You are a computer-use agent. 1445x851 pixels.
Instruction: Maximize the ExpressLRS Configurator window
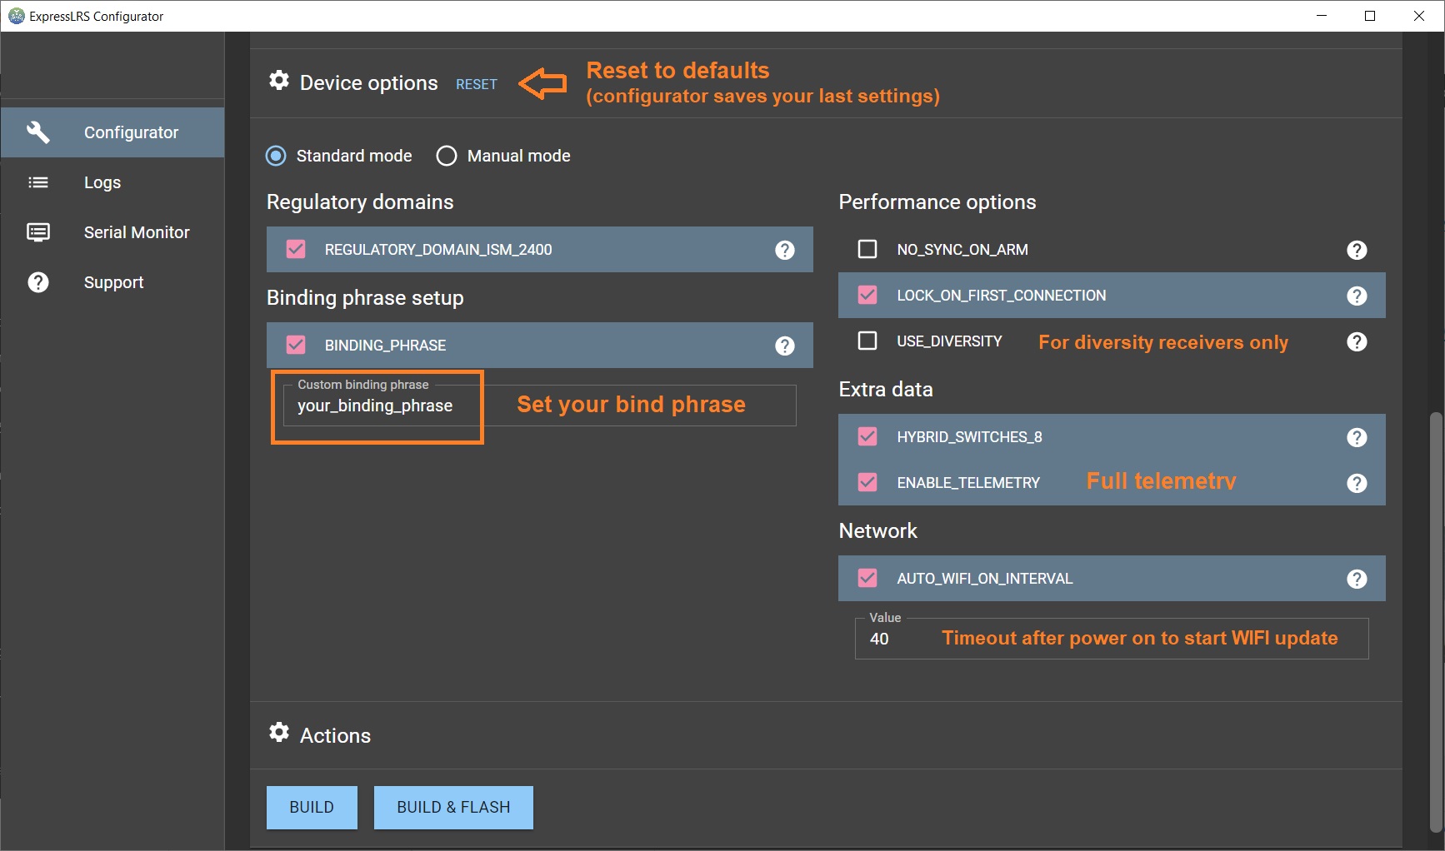tap(1370, 16)
